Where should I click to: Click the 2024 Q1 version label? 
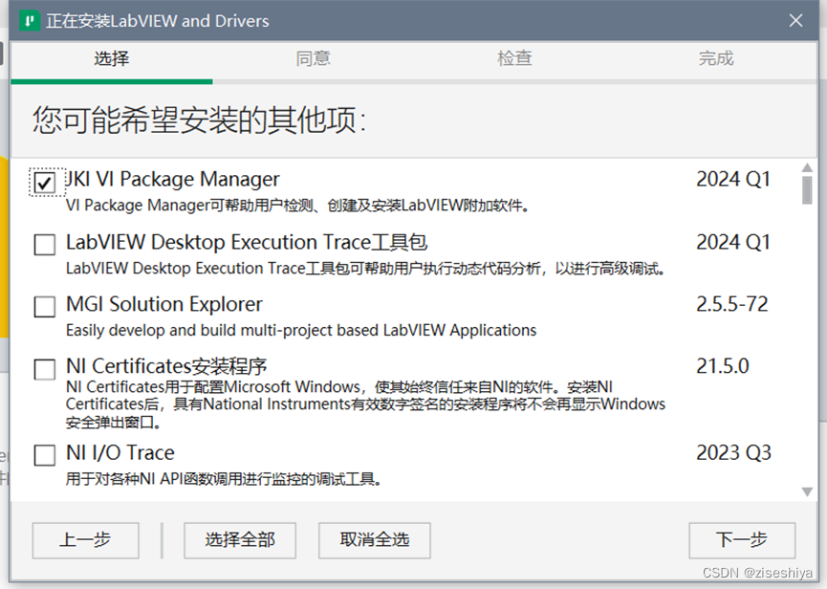click(x=732, y=178)
